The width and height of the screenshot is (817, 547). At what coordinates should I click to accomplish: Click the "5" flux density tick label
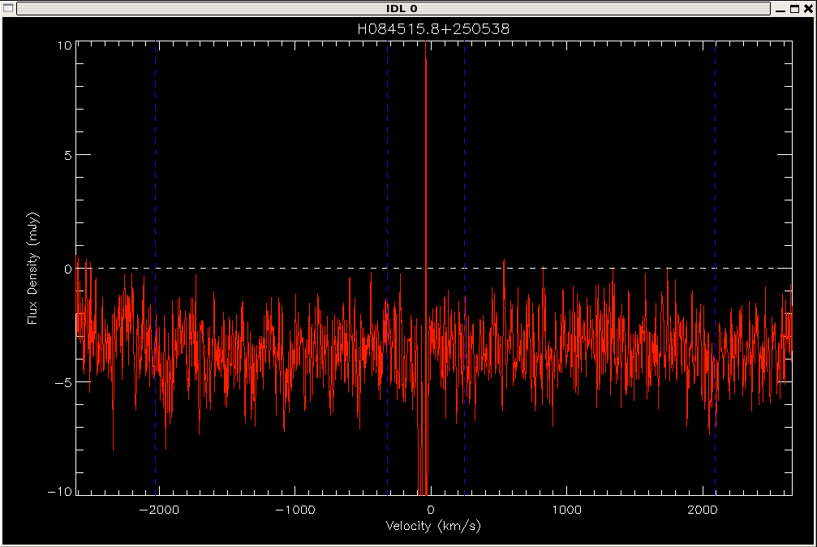click(x=68, y=155)
